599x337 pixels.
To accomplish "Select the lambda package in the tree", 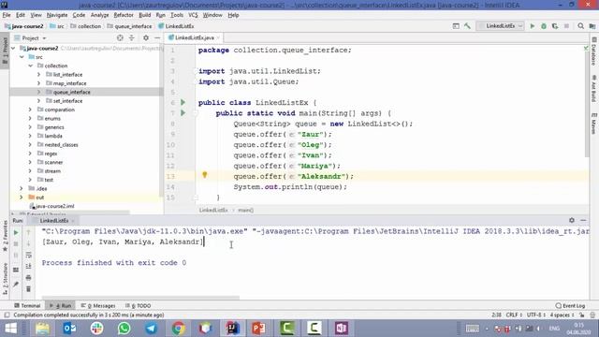I will pyautogui.click(x=50, y=136).
